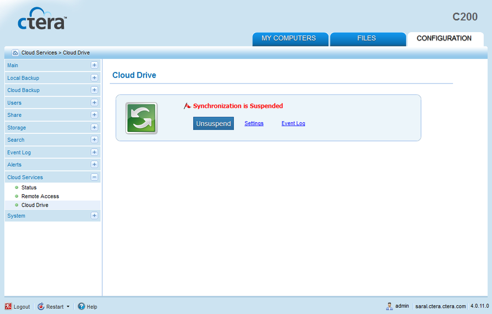Click Logout text in the footer
This screenshot has width=492, height=314.
(22, 307)
